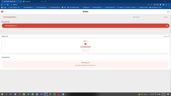Viewport: 171px width, 96px height.
Task: Open the Extensions puzzle-piece menu
Action: click(x=160, y=5)
